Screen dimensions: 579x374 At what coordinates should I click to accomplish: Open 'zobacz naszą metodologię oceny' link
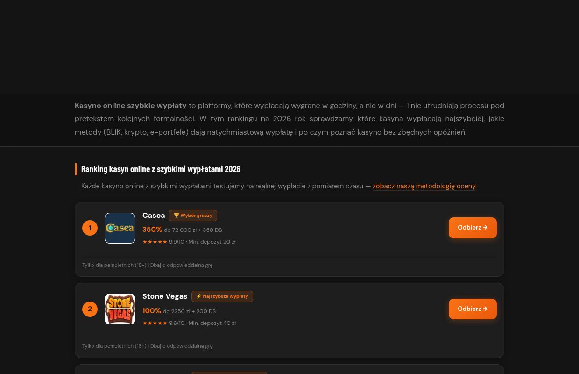(x=424, y=186)
